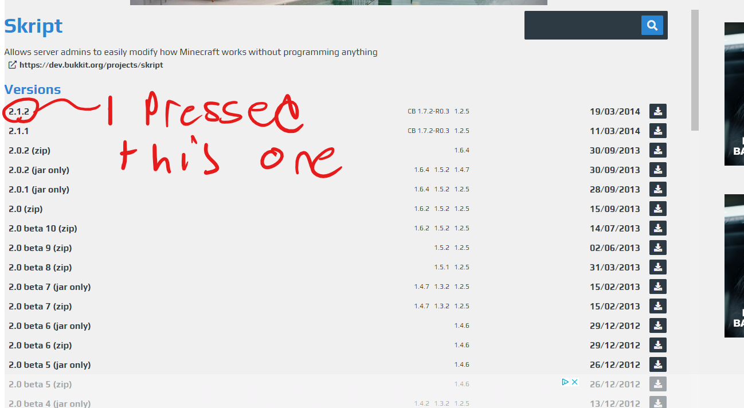The height and width of the screenshot is (408, 744).
Task: Click the date 19/03/2014
Action: pos(614,111)
